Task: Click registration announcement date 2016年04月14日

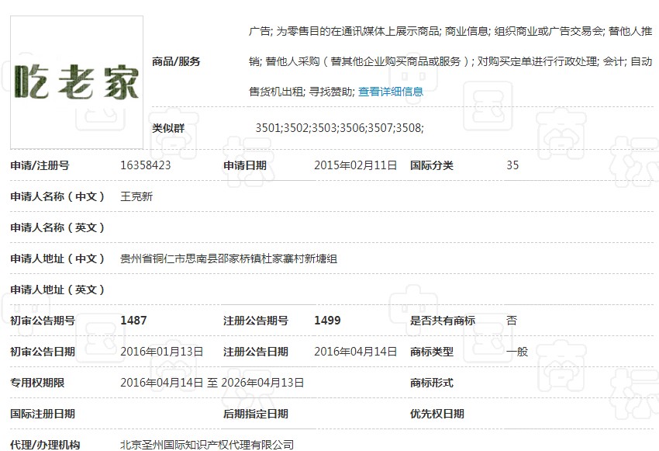Action: (355, 352)
